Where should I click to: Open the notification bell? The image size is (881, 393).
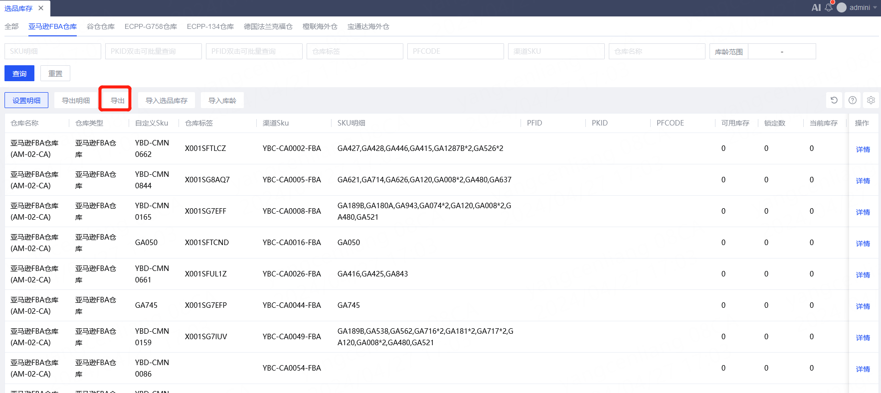click(829, 7)
